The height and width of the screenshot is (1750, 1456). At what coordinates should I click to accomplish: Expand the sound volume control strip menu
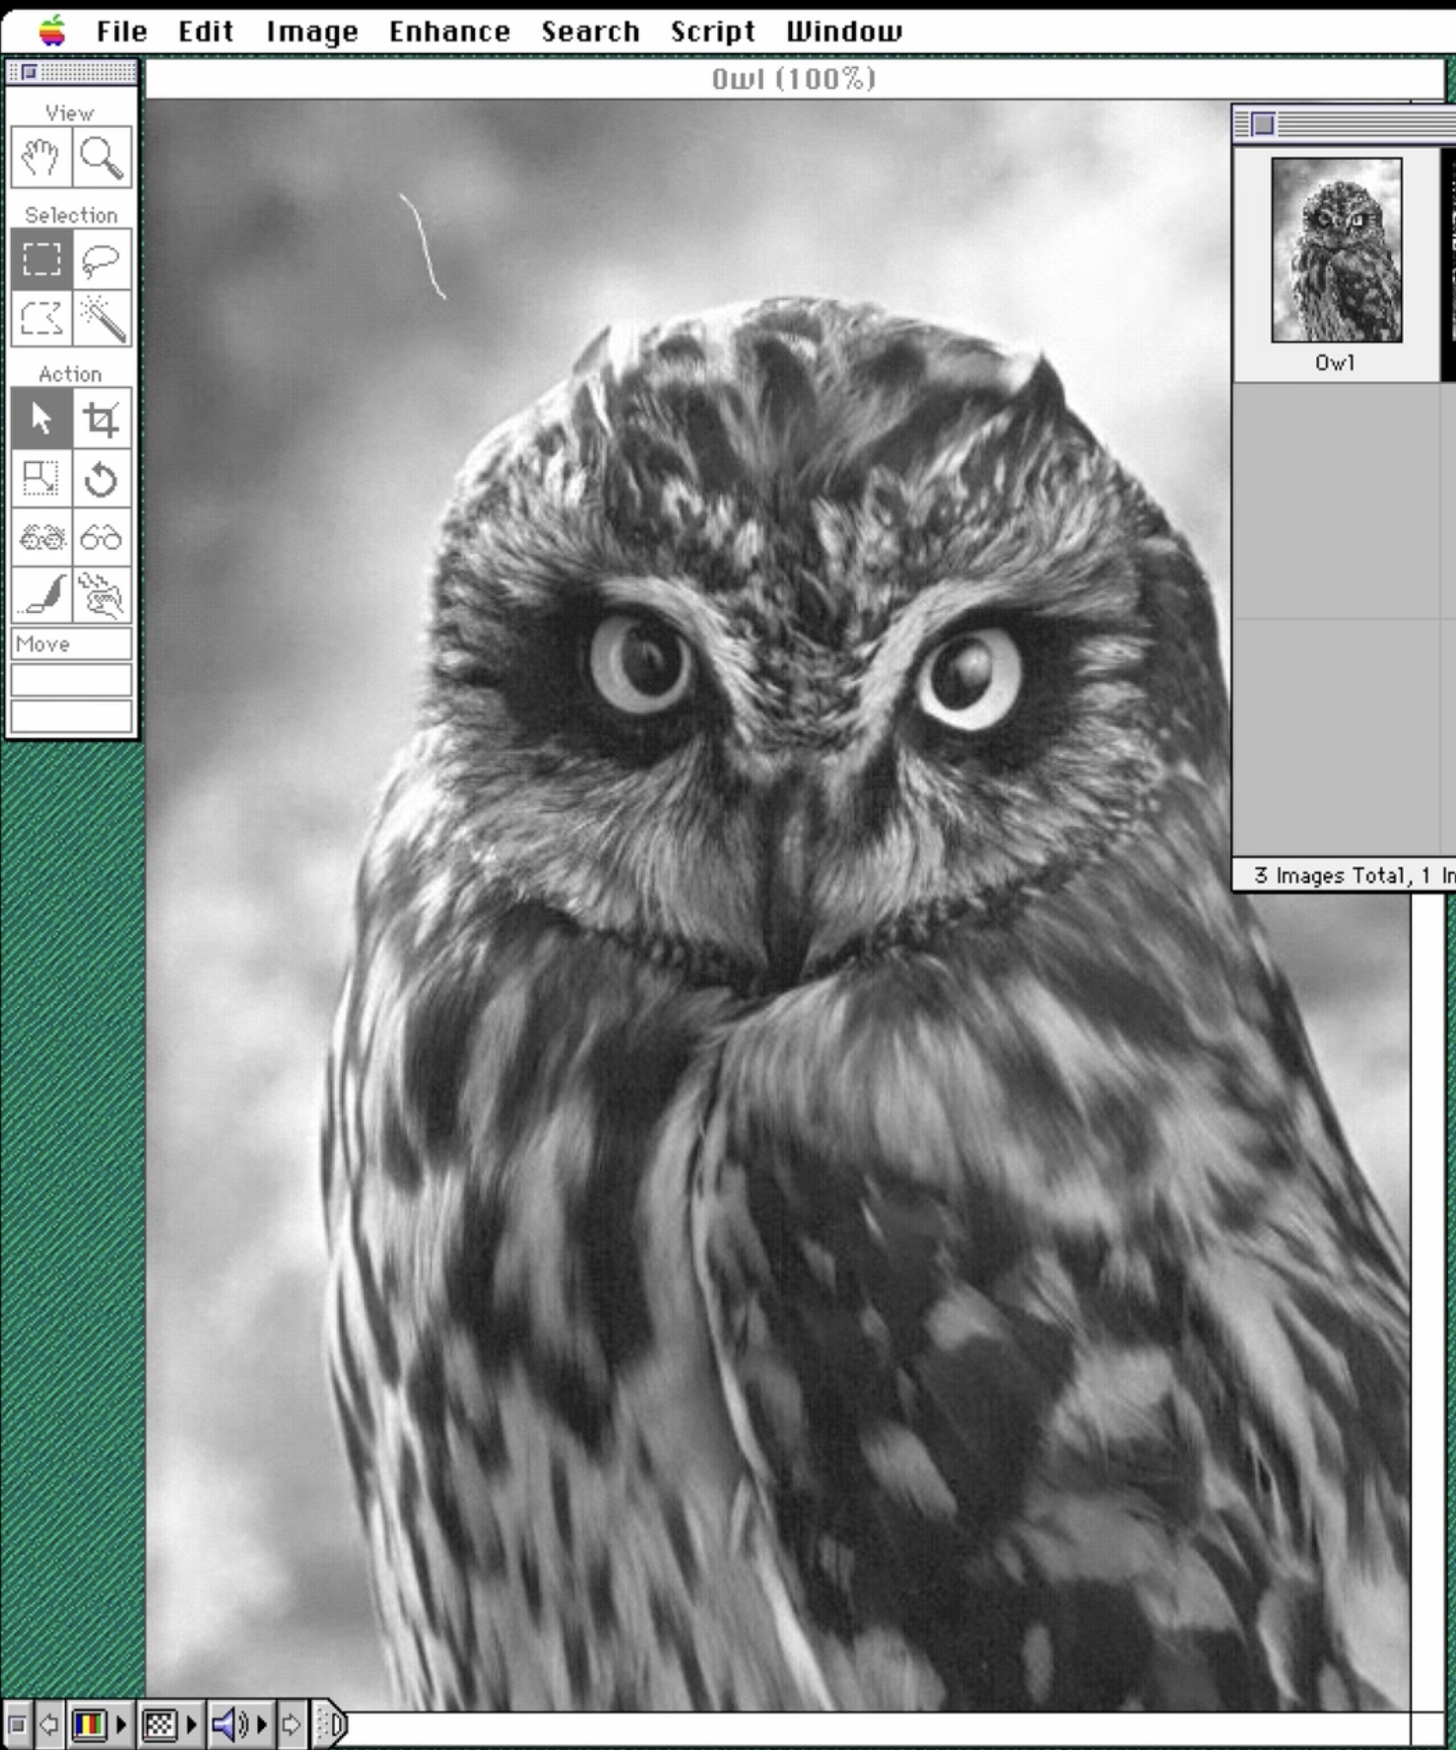pyautogui.click(x=239, y=1725)
